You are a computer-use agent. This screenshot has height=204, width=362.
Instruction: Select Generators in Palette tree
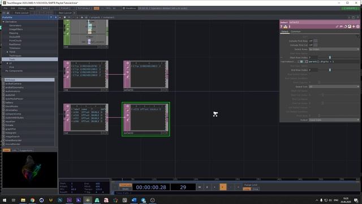(x=15, y=25)
